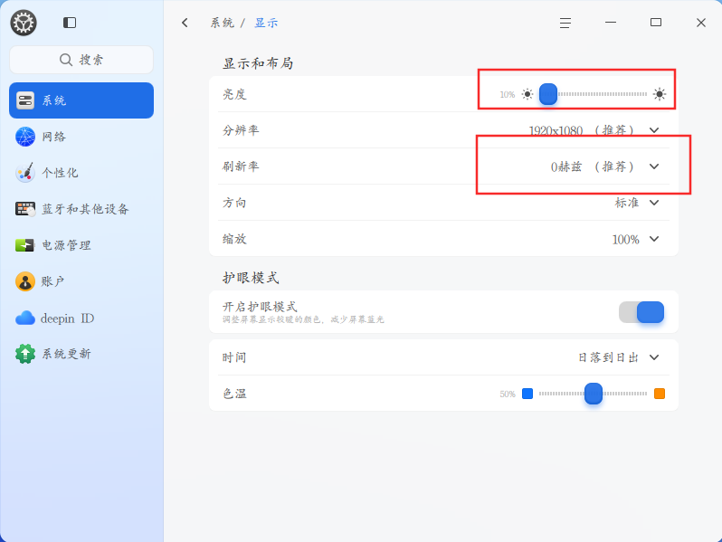Screen dimensions: 722x542
Task: Click the 10% brightness value
Action: point(507,94)
